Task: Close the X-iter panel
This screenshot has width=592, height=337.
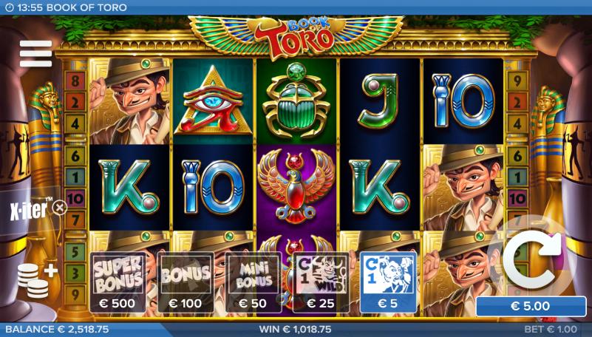Action: (x=59, y=208)
